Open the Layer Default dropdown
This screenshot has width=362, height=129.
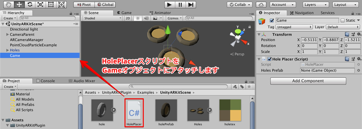(343, 27)
